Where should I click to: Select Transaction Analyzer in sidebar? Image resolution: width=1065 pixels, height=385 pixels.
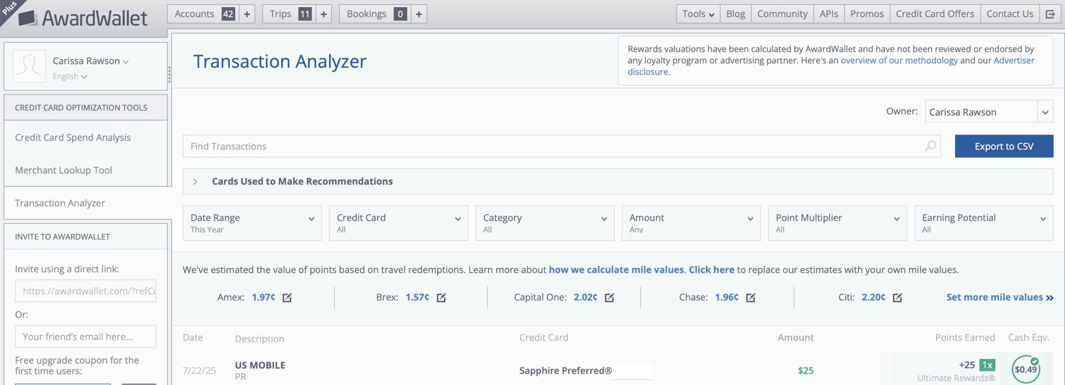[x=60, y=203]
